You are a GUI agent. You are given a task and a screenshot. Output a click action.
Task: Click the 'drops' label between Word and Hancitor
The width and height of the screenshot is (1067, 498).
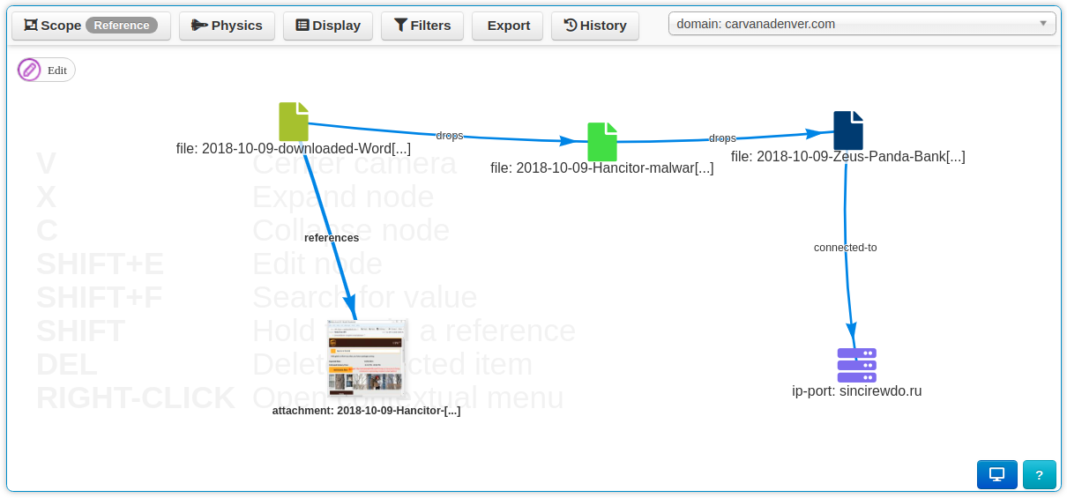449,136
